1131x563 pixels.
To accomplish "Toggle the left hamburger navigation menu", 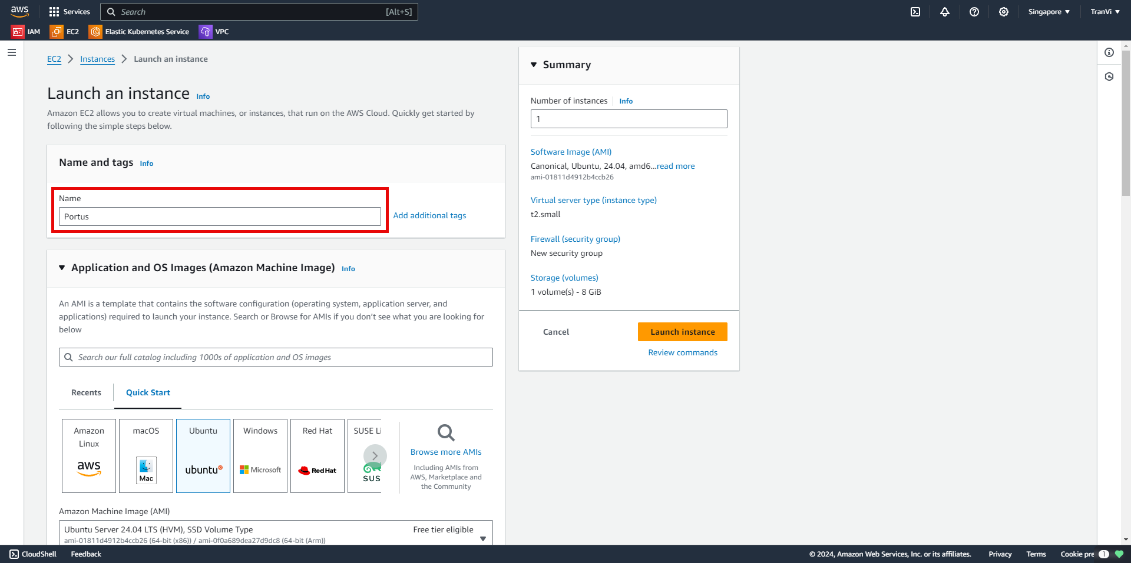I will pos(12,52).
